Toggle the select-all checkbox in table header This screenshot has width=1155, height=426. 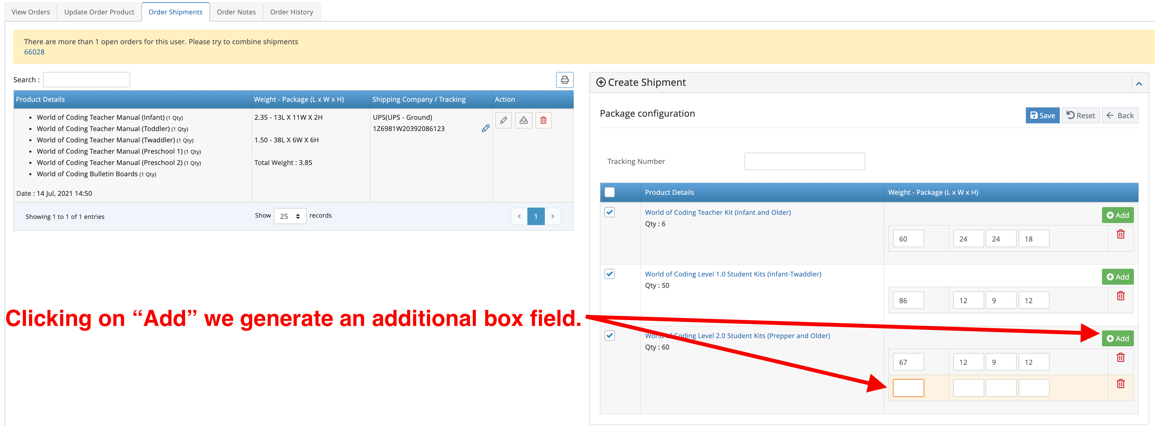pos(609,192)
